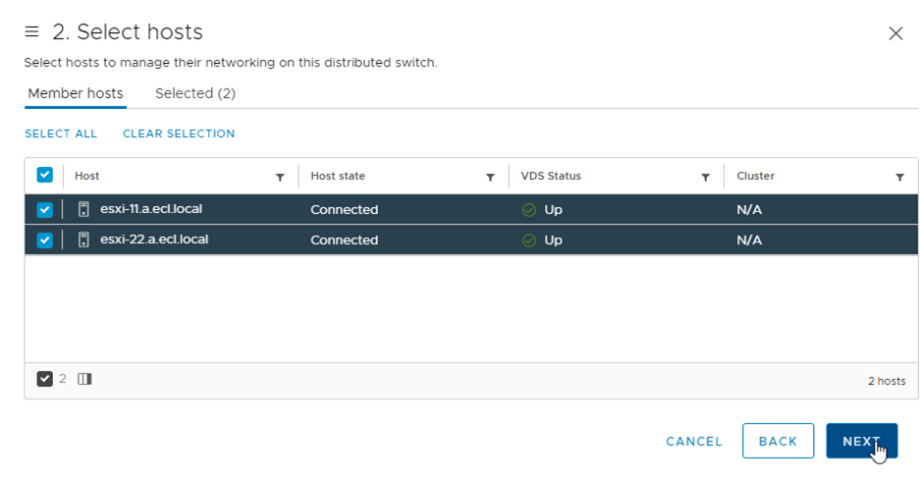The image size is (920, 481).
Task: Uncheck the esxi-22.a.ecl.local row checkbox
Action: point(44,240)
